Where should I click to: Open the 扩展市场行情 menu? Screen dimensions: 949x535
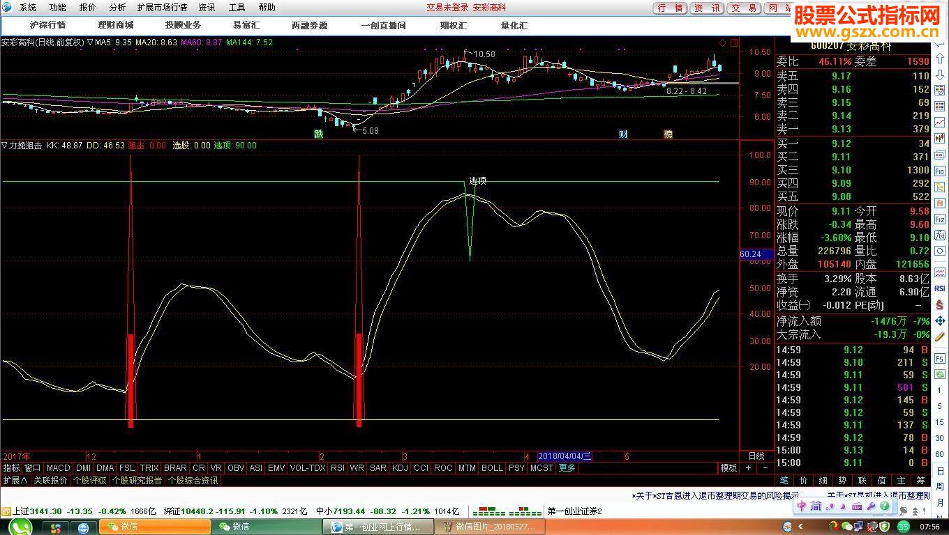[x=162, y=8]
